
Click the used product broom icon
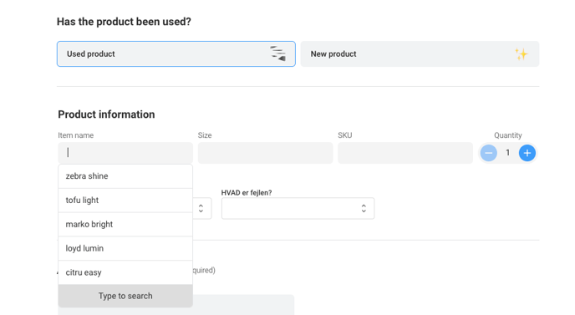(278, 53)
